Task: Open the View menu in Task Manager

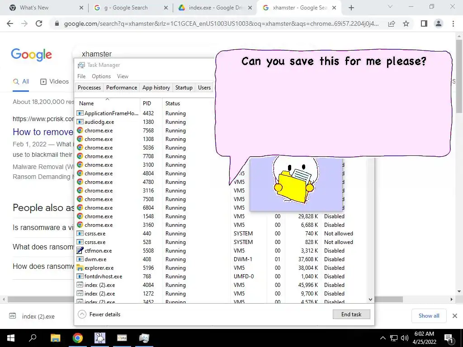Action: click(x=123, y=76)
